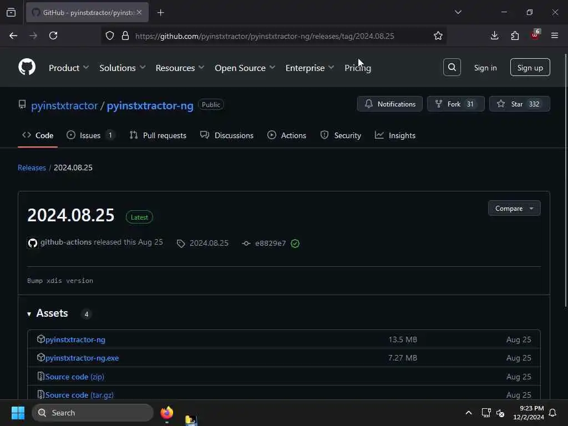Image resolution: width=568 pixels, height=426 pixels.
Task: Click the Sign up button
Action: pos(530,67)
